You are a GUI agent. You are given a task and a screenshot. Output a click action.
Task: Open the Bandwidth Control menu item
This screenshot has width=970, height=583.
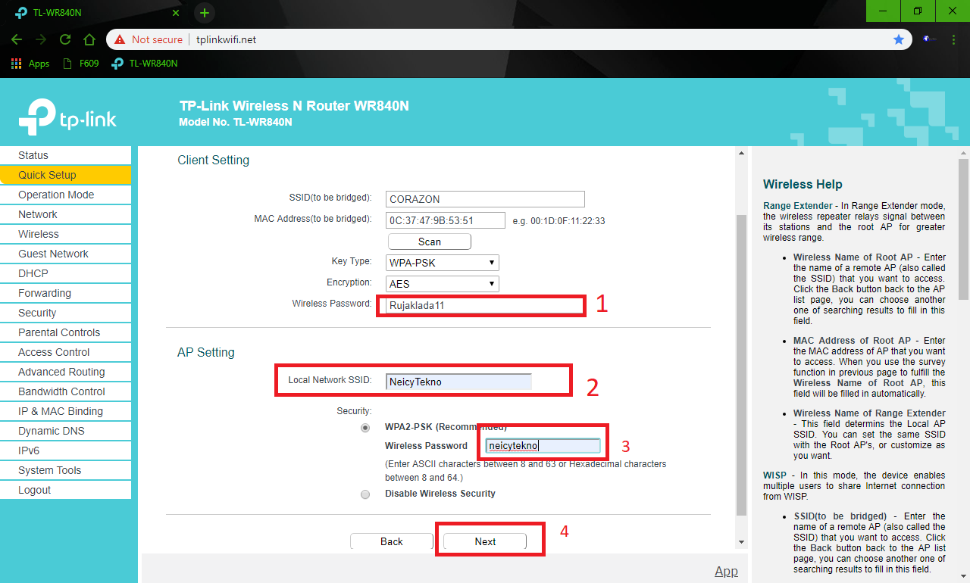tap(65, 391)
